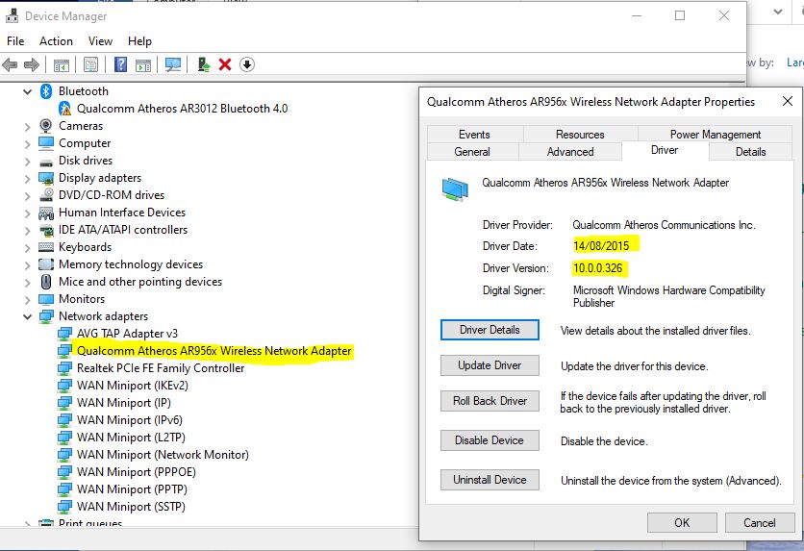This screenshot has height=551, width=804.
Task: Scan for hardware changes monitor icon
Action: tap(173, 64)
